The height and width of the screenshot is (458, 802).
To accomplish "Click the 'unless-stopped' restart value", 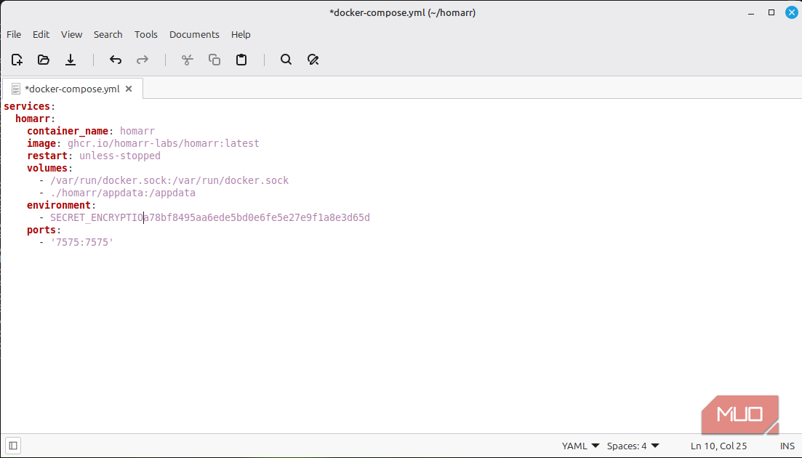I will click(x=120, y=156).
